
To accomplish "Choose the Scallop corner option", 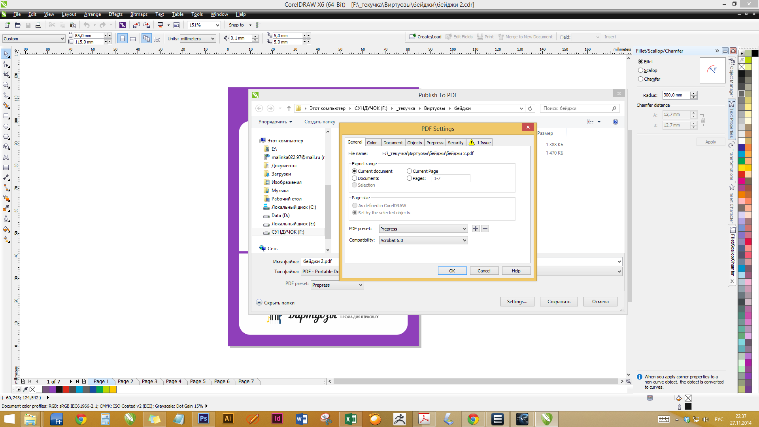I will (x=641, y=70).
